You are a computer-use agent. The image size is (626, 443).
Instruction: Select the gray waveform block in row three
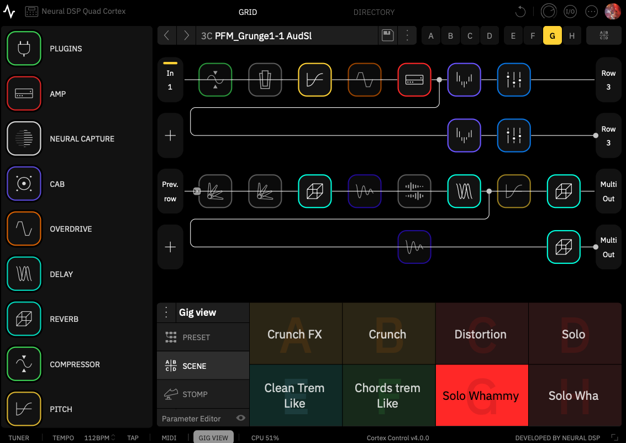pyautogui.click(x=414, y=191)
